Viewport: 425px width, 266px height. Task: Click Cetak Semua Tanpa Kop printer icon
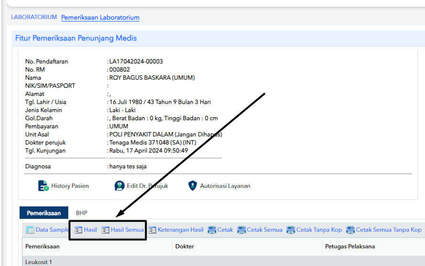pos(351,230)
